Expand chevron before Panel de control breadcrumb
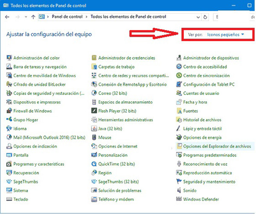Viewport: 256px width, 214px height. coord(48,17)
